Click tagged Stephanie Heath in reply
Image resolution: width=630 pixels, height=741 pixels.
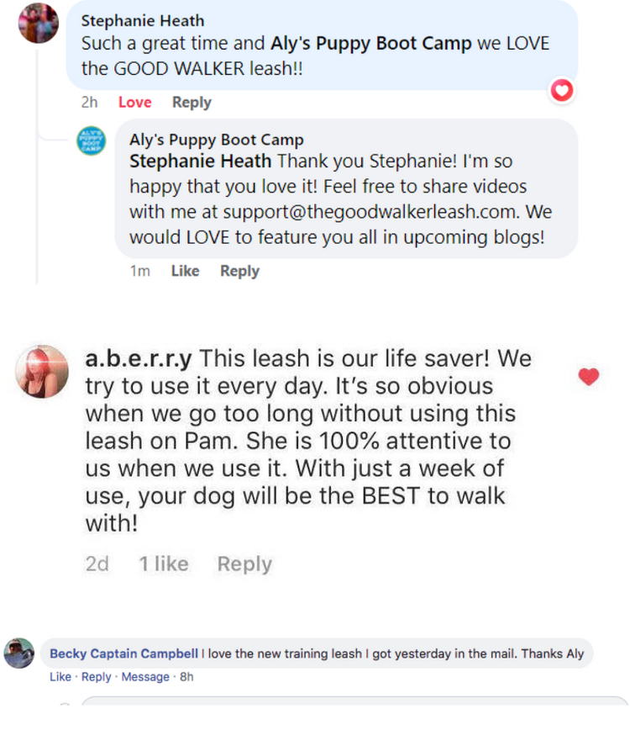point(201,161)
